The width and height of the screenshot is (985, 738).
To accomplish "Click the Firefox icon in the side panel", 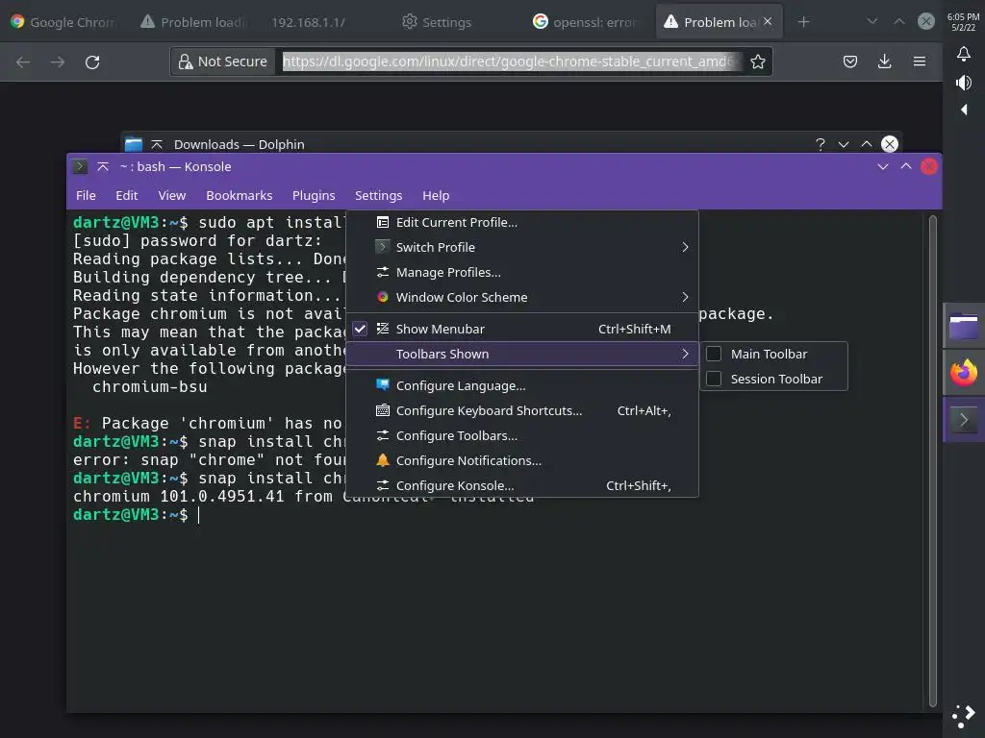I will (x=964, y=373).
